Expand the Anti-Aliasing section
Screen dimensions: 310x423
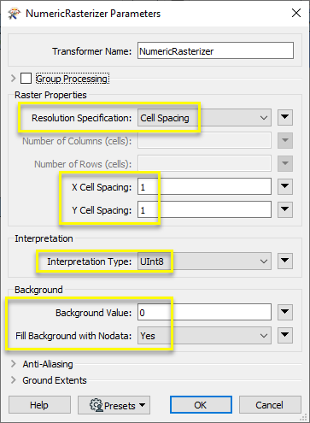pyautogui.click(x=13, y=364)
